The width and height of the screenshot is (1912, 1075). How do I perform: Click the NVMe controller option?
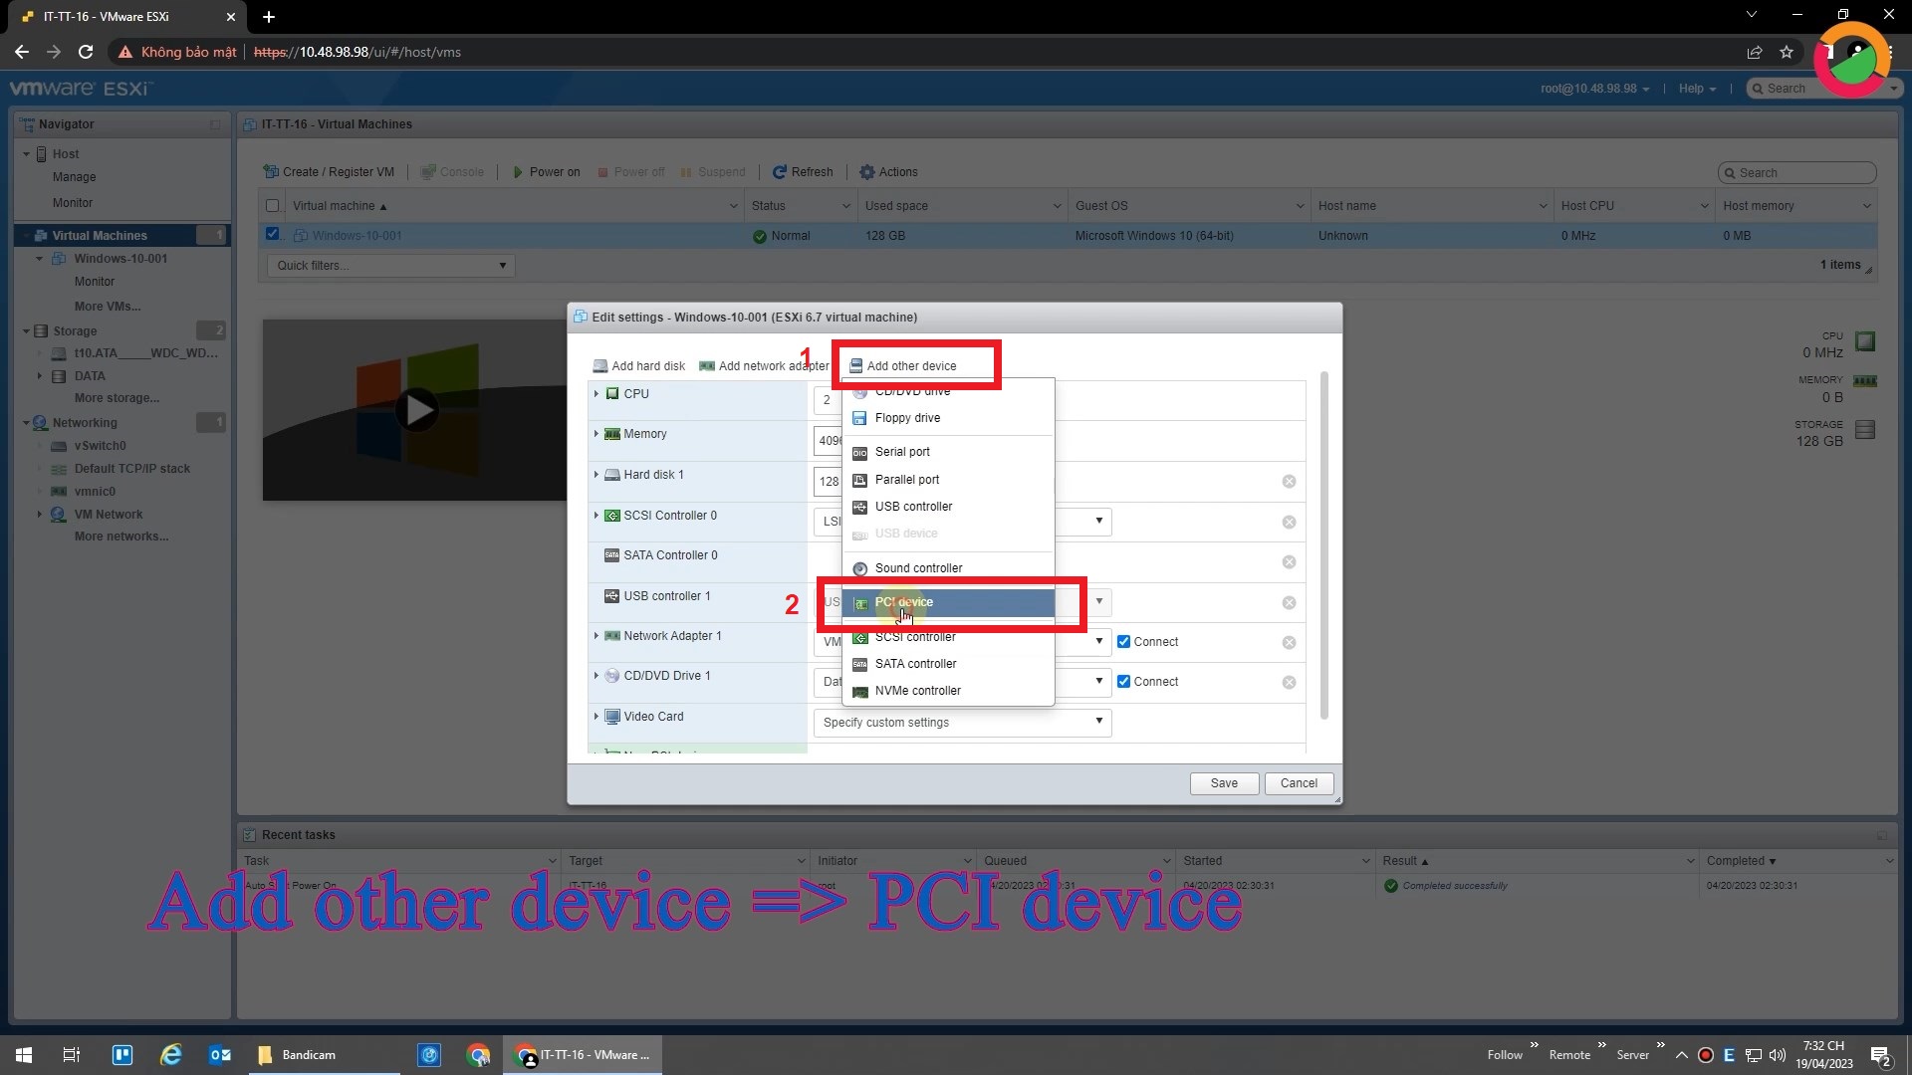point(918,689)
